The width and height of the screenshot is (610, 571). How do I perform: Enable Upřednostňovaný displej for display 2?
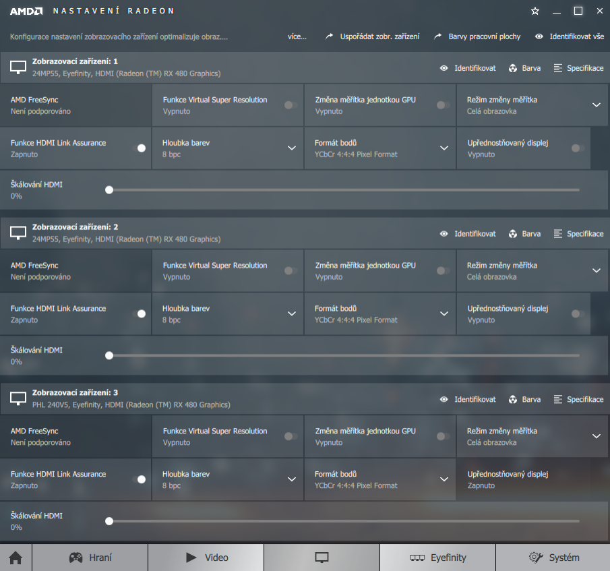(x=578, y=314)
